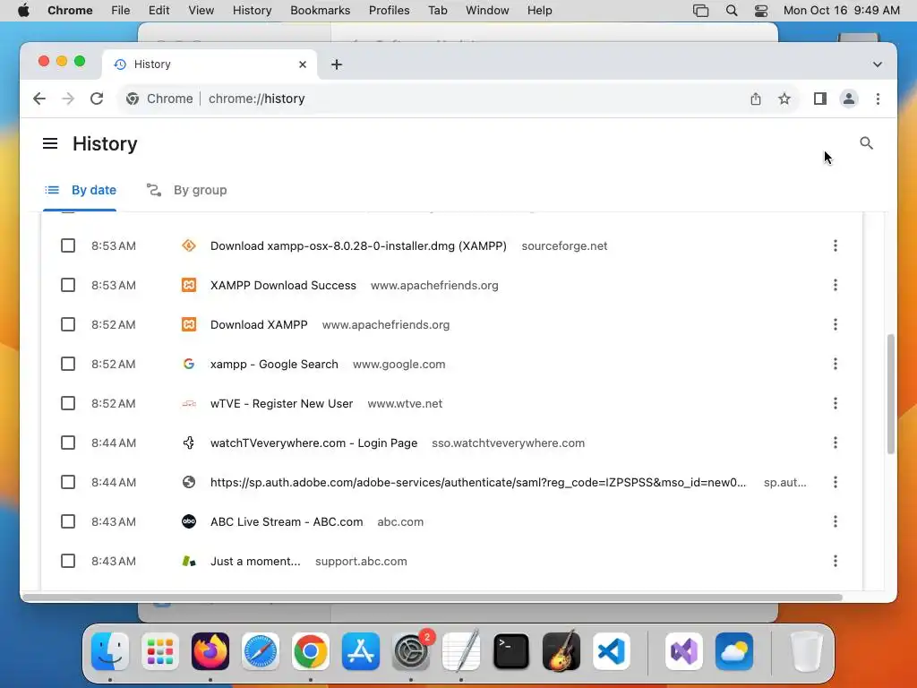Open actions menu for Just a moment entry
Image resolution: width=917 pixels, height=688 pixels.
tap(836, 561)
